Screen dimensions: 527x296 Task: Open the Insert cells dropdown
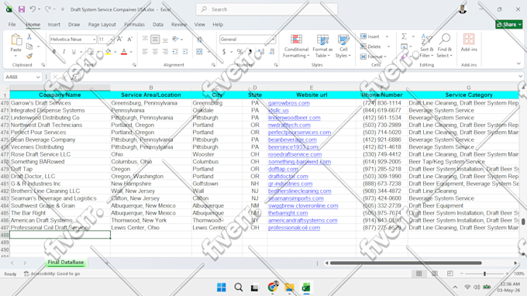[x=387, y=36]
